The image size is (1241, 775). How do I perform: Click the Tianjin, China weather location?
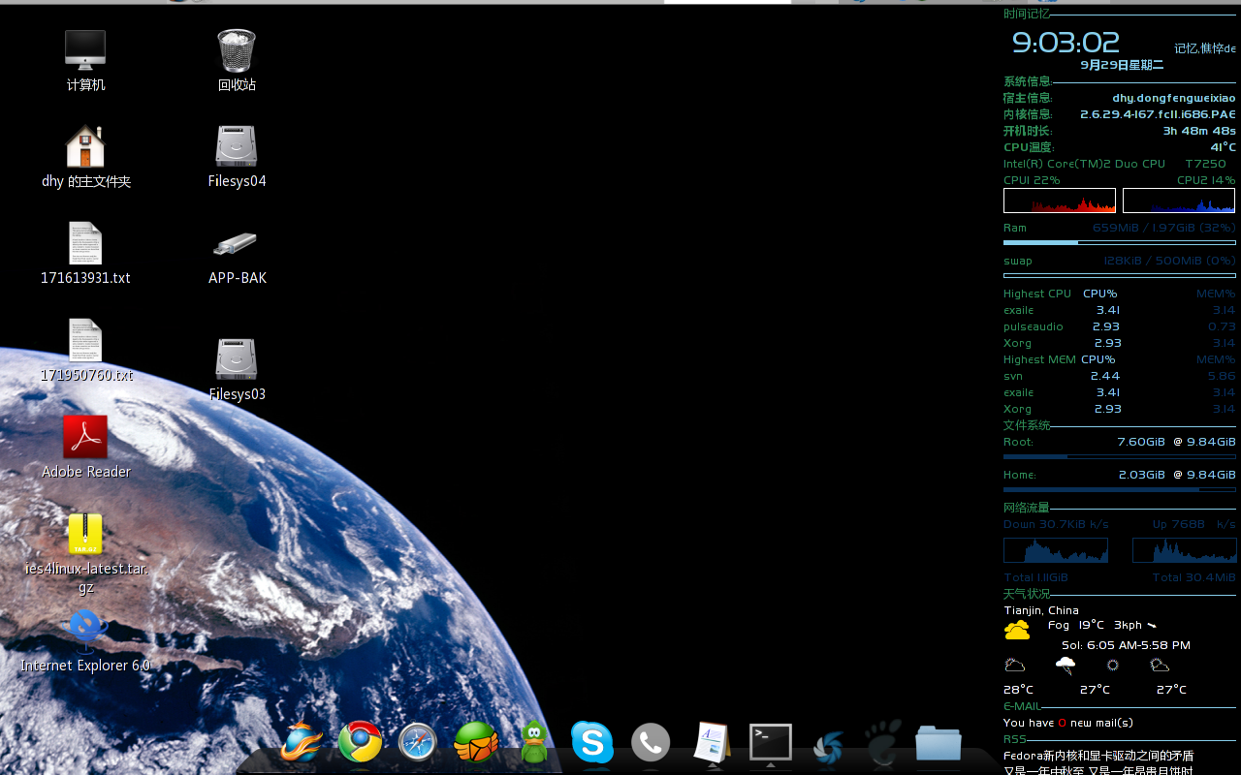(x=1041, y=610)
